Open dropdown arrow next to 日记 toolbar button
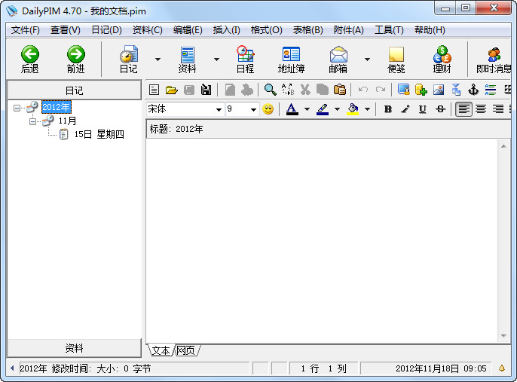Viewport: 517px width, 382px height. (158, 60)
